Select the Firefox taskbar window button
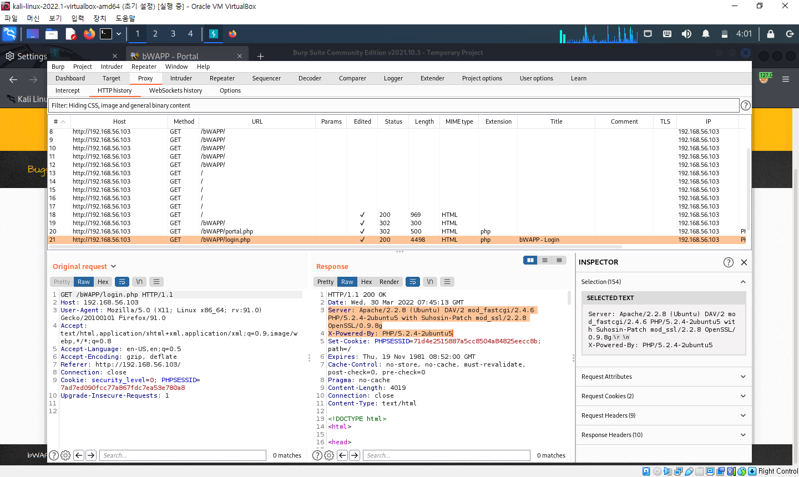Screen dimensions: 799x477 [232, 34]
